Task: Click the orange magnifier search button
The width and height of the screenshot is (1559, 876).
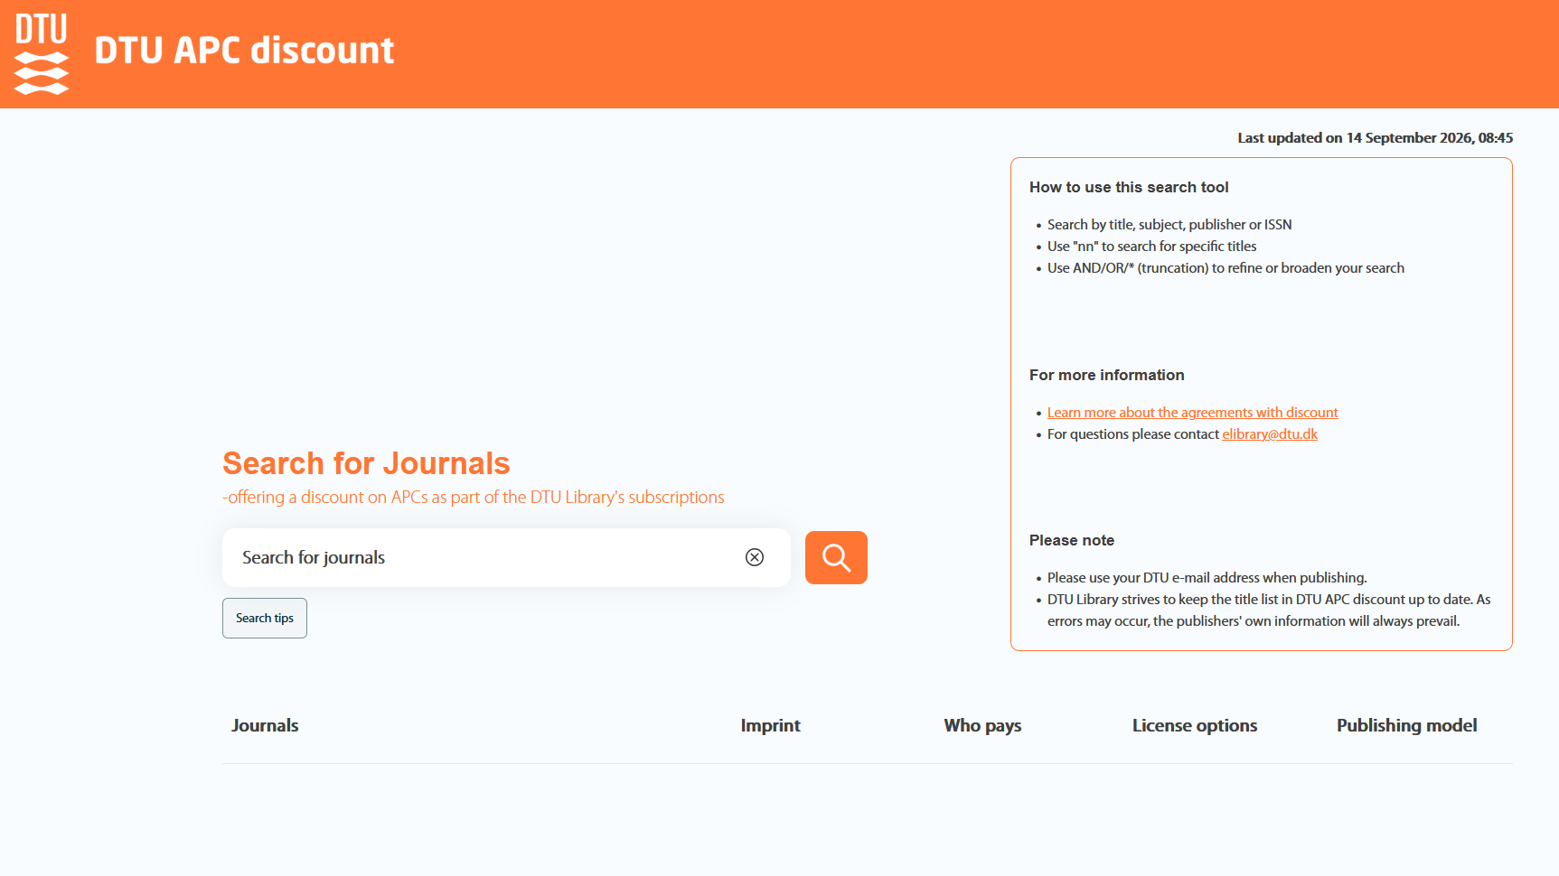Action: point(836,557)
